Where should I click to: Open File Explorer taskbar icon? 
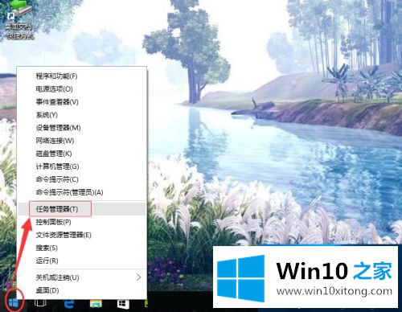(96, 303)
